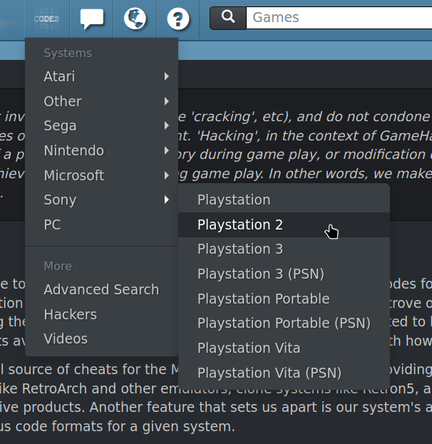Choose Playstation 3 without PSN
Viewport: 432px width, 444px height.
click(284, 249)
